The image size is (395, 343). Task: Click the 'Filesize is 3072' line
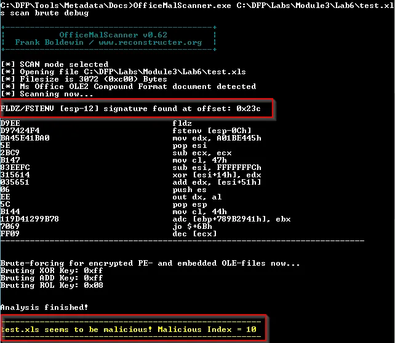click(84, 79)
